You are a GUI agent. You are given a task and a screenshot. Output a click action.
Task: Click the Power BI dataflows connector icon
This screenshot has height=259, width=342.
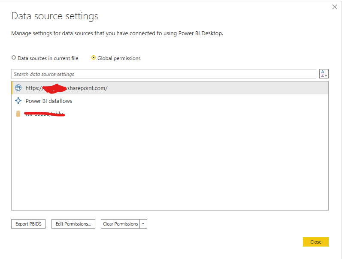[18, 101]
